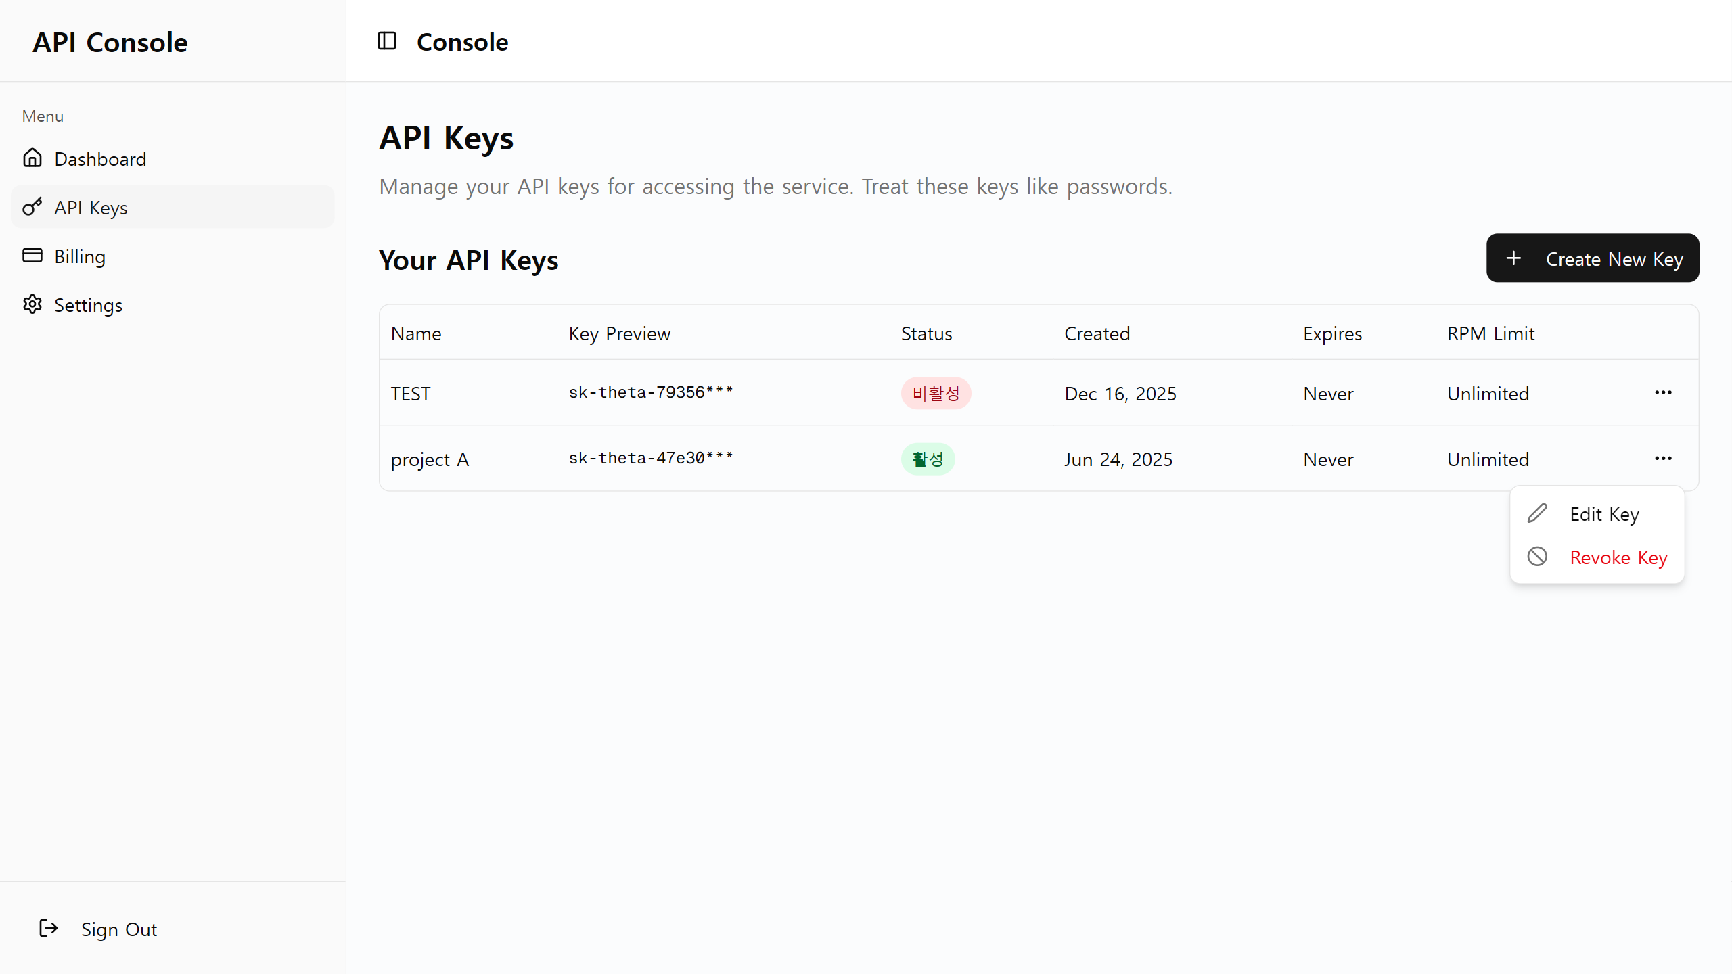Click Sign Out at the bottom
The height and width of the screenshot is (974, 1732).
[x=118, y=929]
